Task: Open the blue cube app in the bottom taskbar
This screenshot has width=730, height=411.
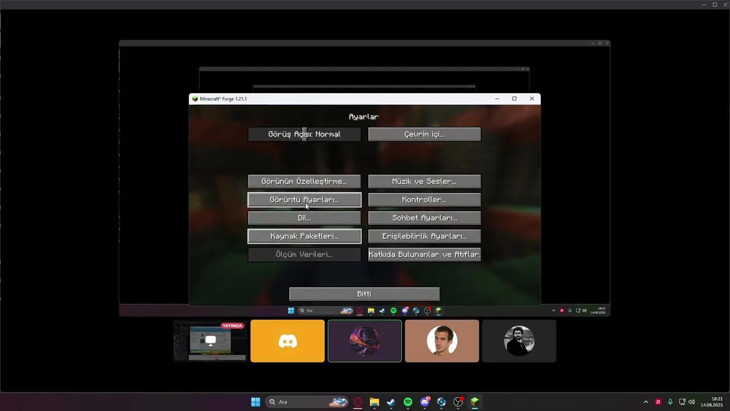Action: (441, 402)
